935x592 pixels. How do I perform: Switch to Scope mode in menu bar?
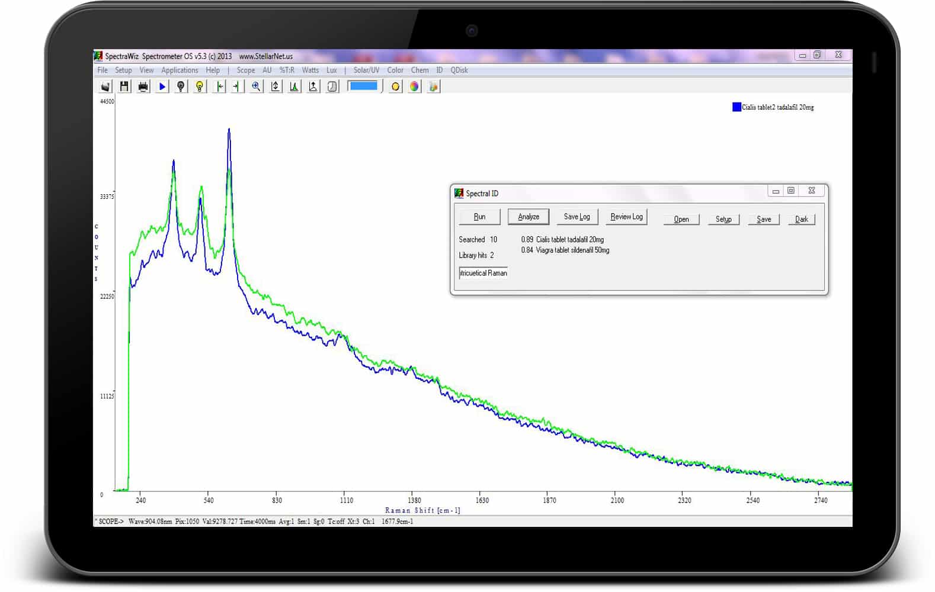(246, 70)
